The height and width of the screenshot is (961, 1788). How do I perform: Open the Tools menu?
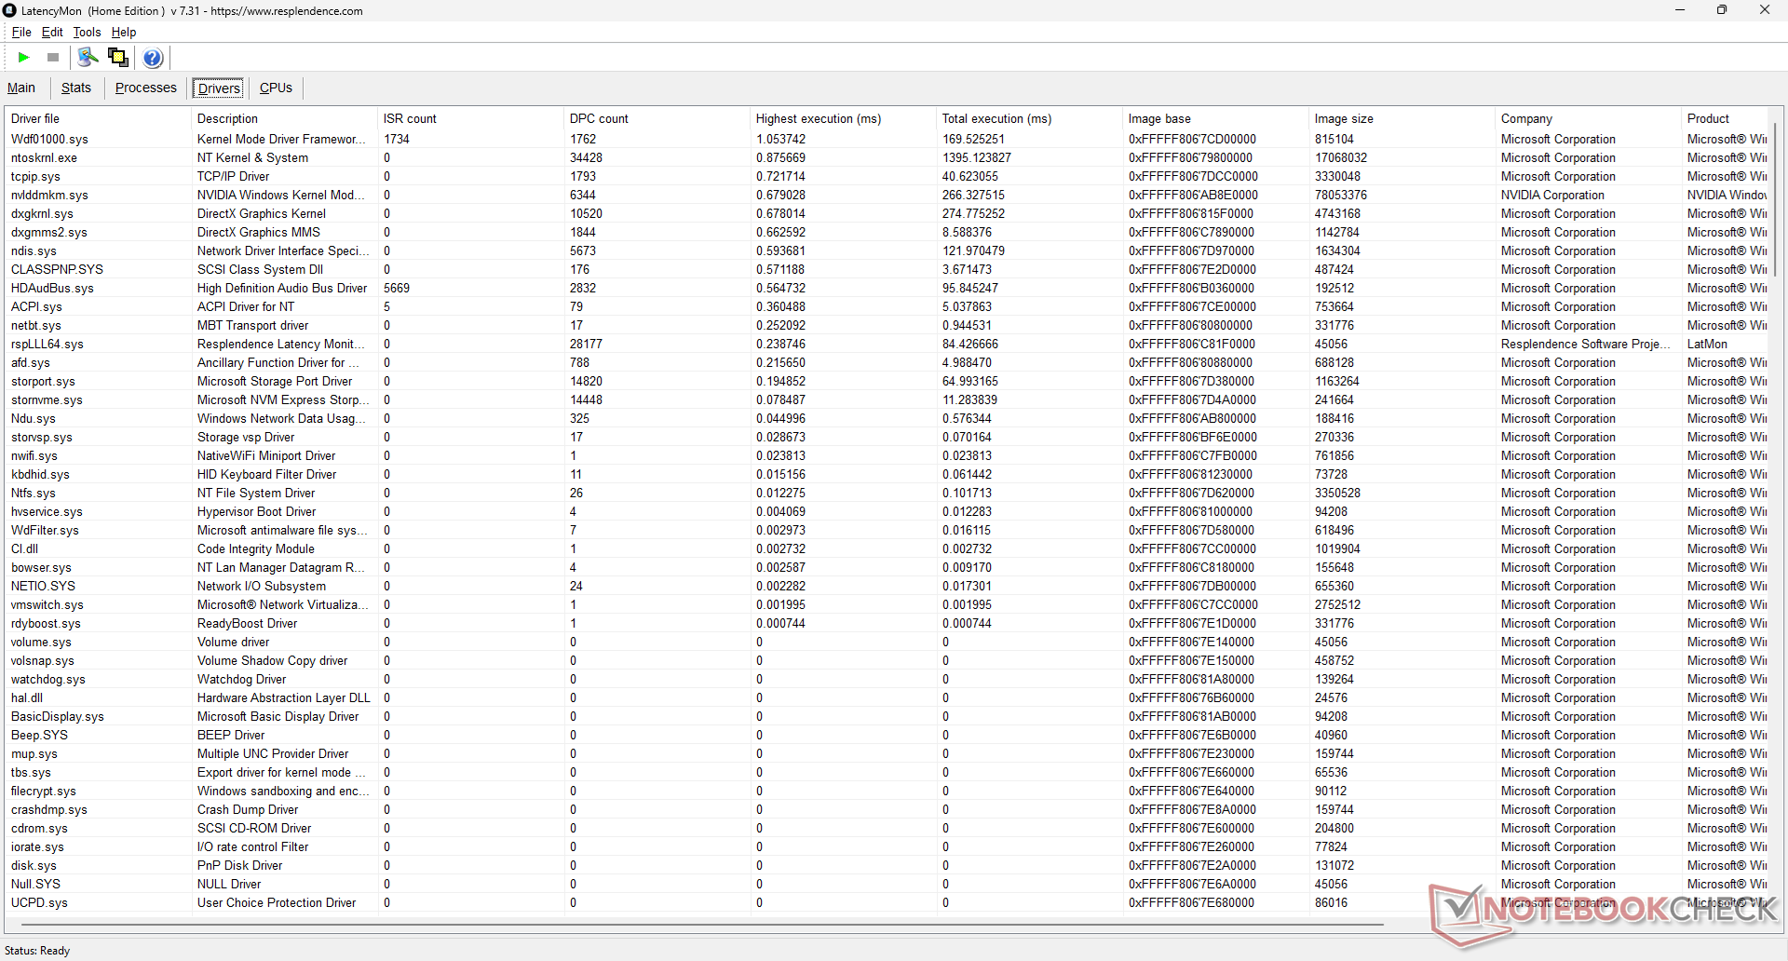[87, 32]
